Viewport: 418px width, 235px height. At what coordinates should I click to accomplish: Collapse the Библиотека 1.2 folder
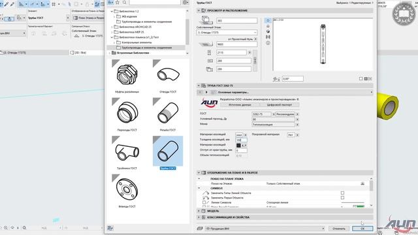pyautogui.click(x=112, y=12)
